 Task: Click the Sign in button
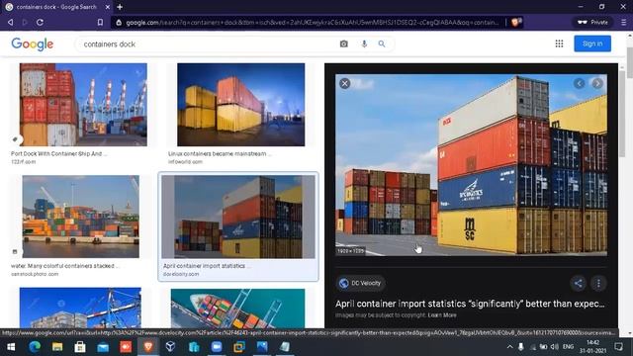(592, 44)
